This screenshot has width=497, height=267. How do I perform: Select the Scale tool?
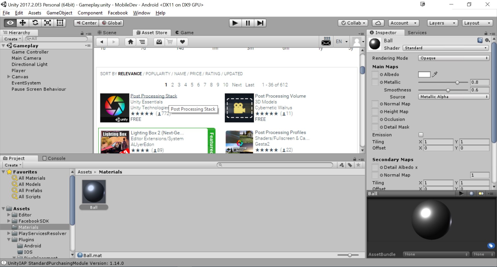48,23
